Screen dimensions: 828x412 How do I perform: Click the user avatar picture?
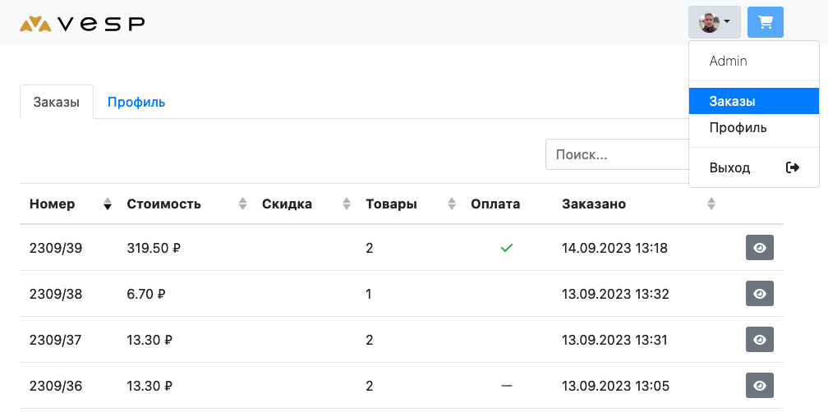709,22
